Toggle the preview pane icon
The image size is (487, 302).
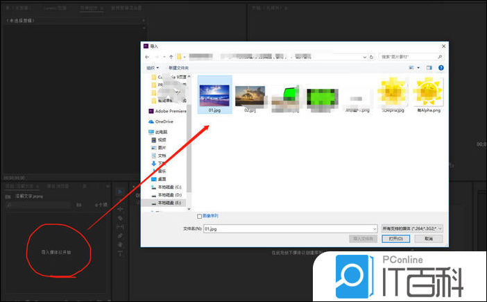tap(429, 67)
